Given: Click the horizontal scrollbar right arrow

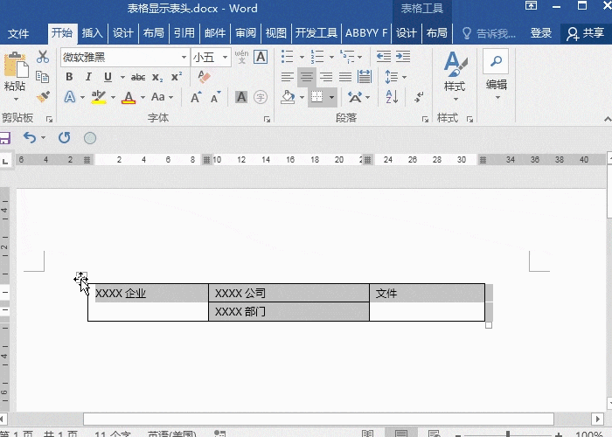Looking at the screenshot, I should pos(597,419).
